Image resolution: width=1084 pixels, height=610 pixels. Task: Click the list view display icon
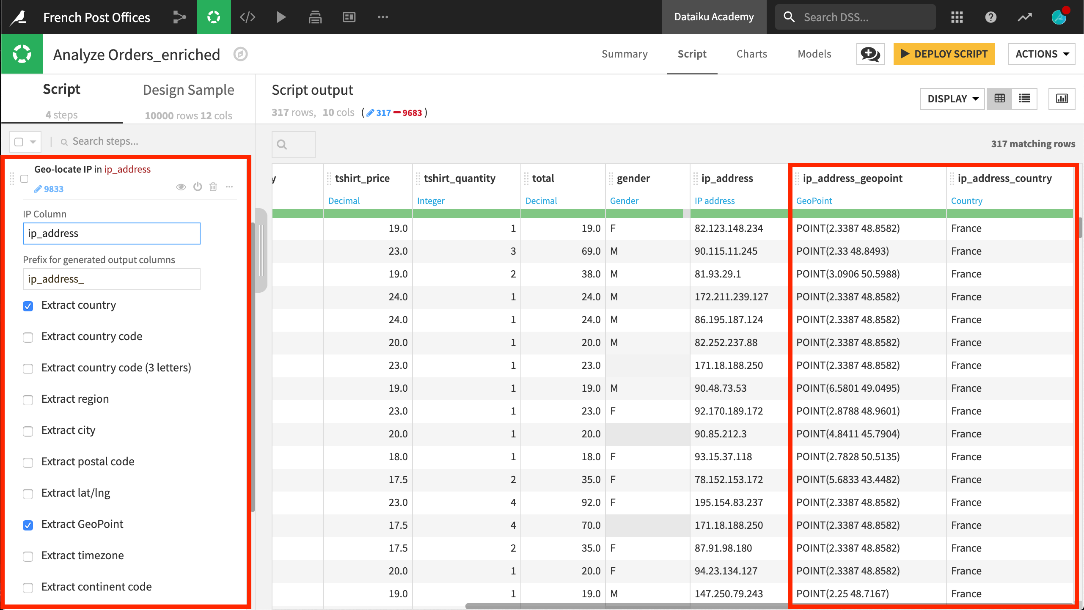click(x=1025, y=98)
